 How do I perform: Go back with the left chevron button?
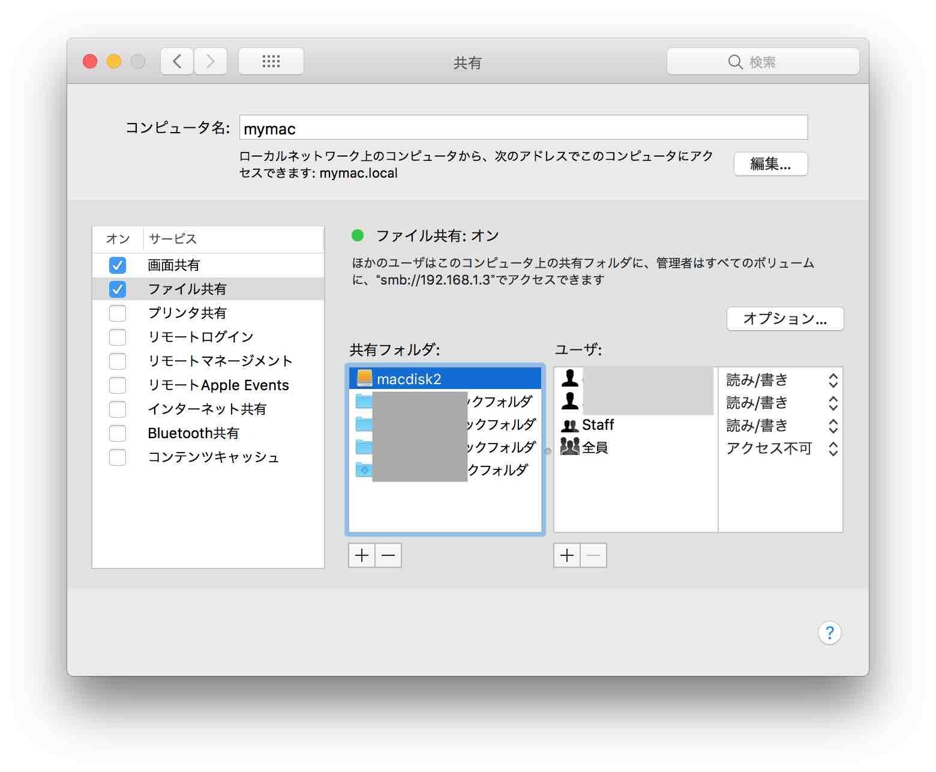pos(177,61)
